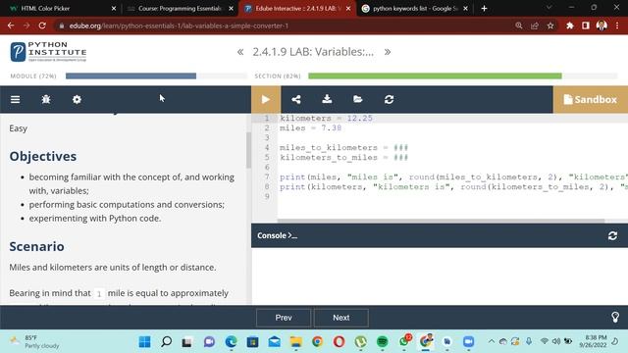The width and height of the screenshot is (628, 353).
Task: Click the Console label
Action: click(x=277, y=235)
